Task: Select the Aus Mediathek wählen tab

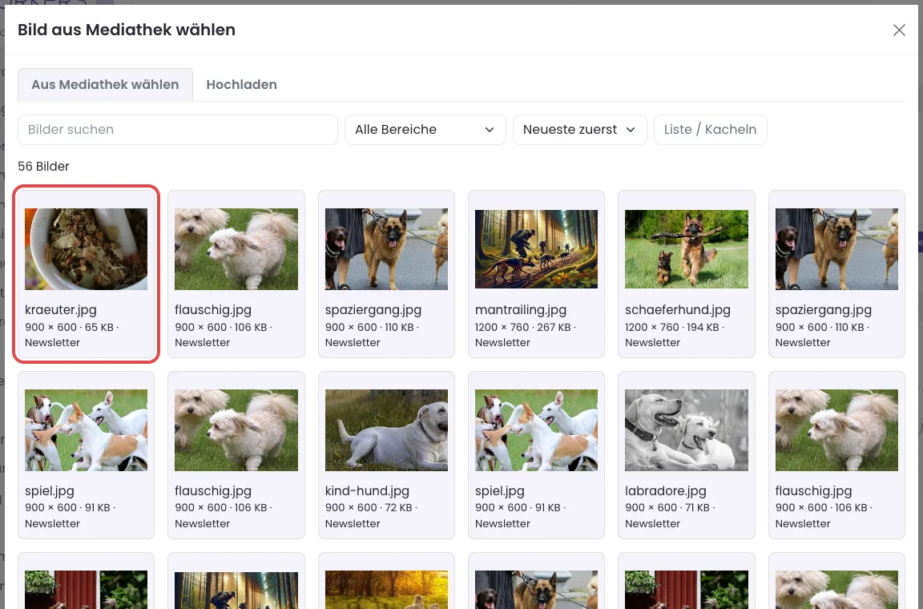Action: click(106, 84)
